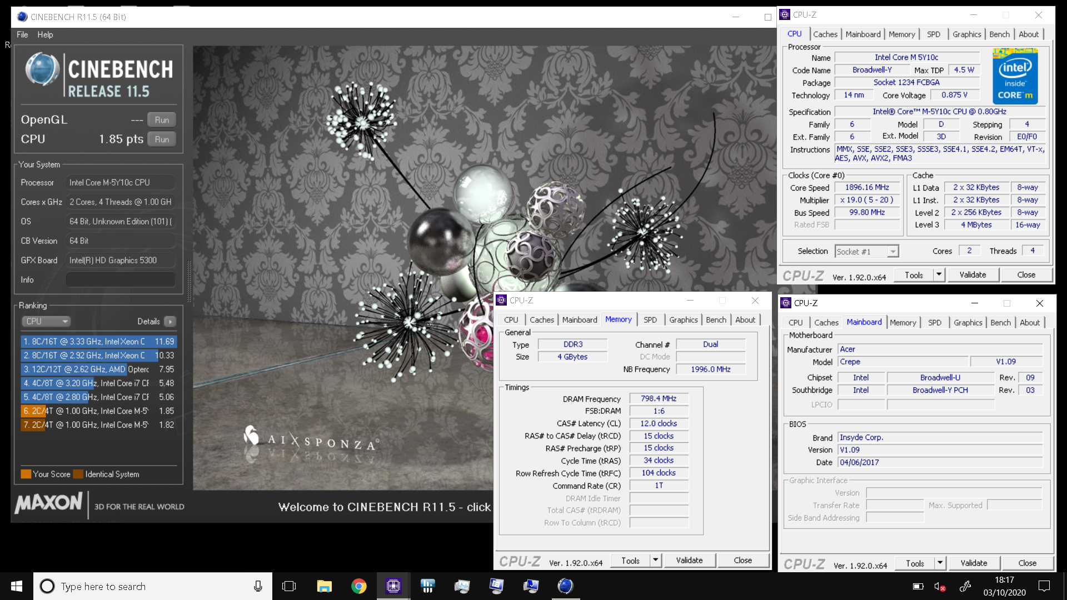Screen dimensions: 1067x600
Task: Switch to Caches tab in top CPU-Z window
Action: 825,34
